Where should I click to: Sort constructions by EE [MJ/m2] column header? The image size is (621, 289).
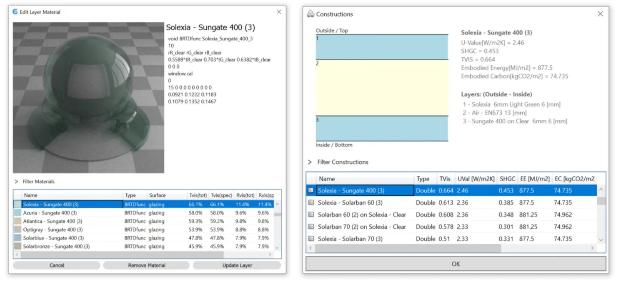coord(535,179)
